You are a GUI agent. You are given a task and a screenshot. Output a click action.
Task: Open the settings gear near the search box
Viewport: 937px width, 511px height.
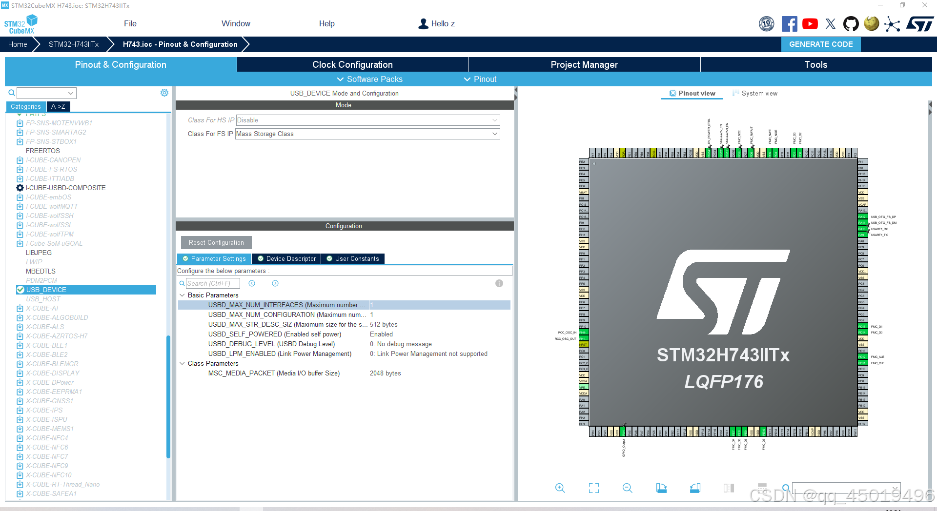click(164, 92)
